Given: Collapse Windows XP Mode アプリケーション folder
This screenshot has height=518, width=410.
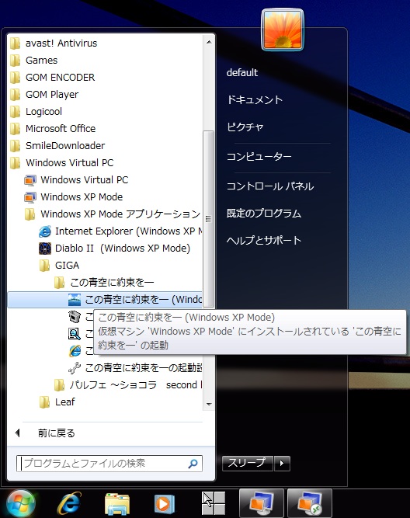Looking at the screenshot, I should point(113,214).
